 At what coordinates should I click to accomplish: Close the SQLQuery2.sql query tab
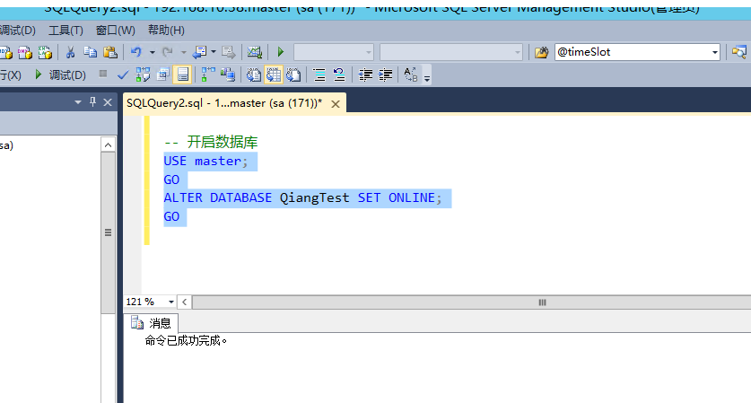coord(336,104)
